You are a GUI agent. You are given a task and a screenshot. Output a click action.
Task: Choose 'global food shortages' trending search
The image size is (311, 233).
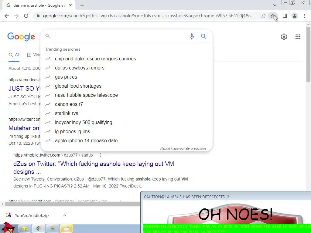click(126, 86)
